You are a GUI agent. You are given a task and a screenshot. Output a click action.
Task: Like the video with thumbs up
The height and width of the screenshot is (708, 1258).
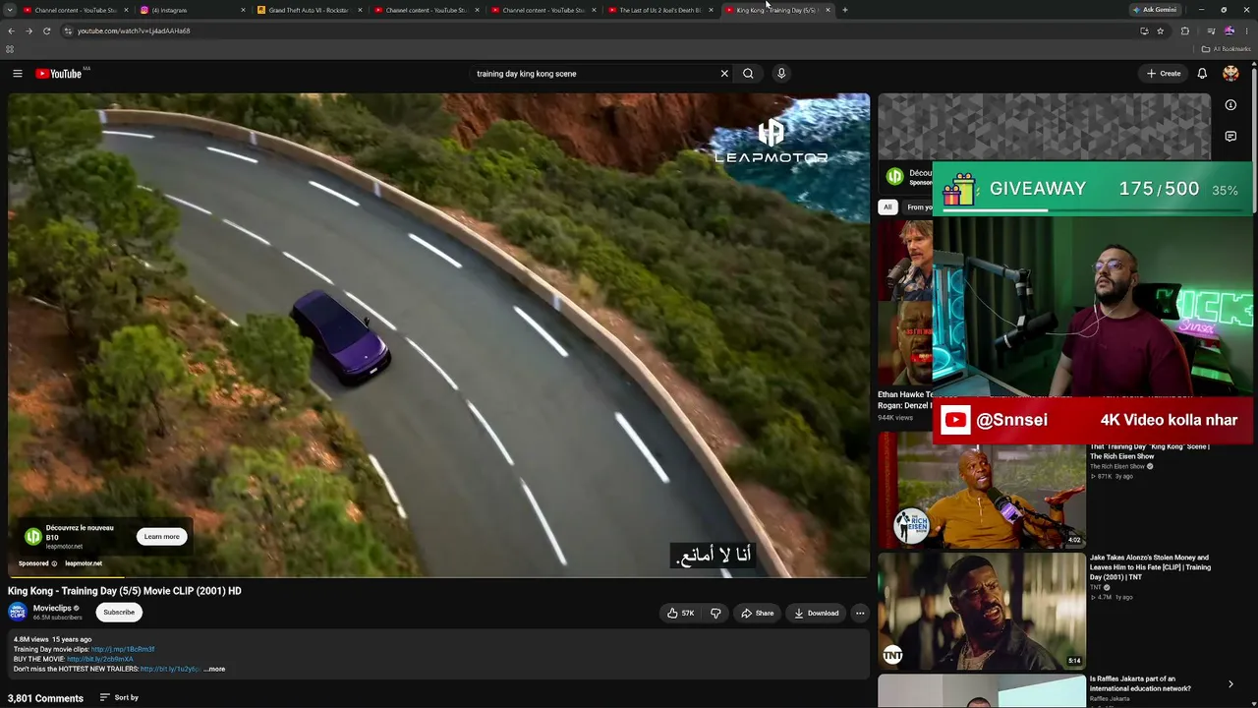[x=681, y=613]
